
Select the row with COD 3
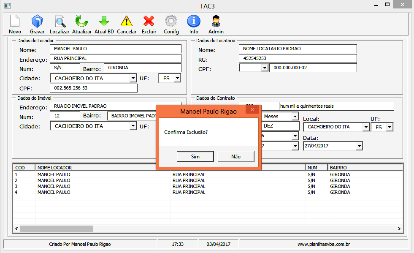[84, 186]
